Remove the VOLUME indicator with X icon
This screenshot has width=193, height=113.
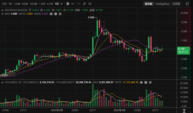coord(150,82)
